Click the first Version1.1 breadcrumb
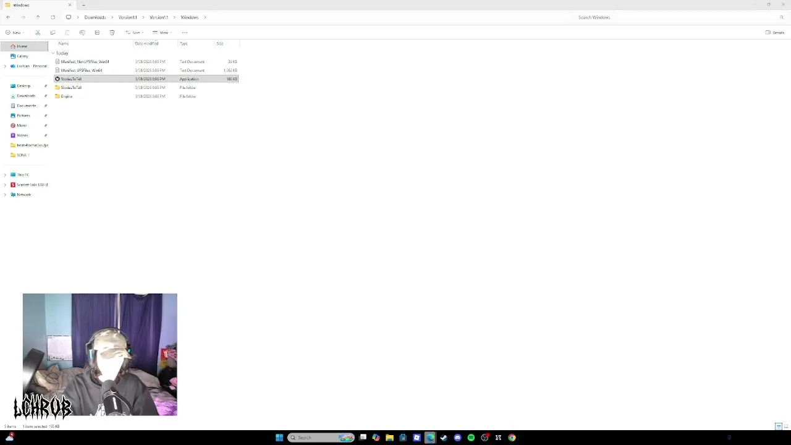791x445 pixels. [128, 17]
